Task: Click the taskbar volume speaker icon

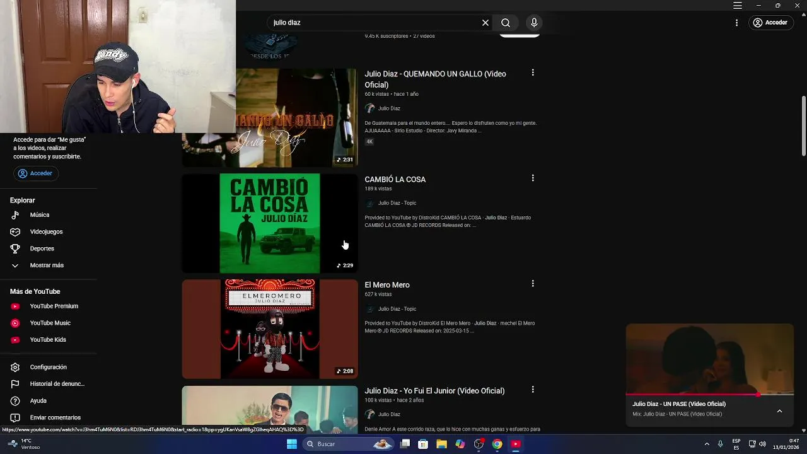Action: pyautogui.click(x=762, y=444)
